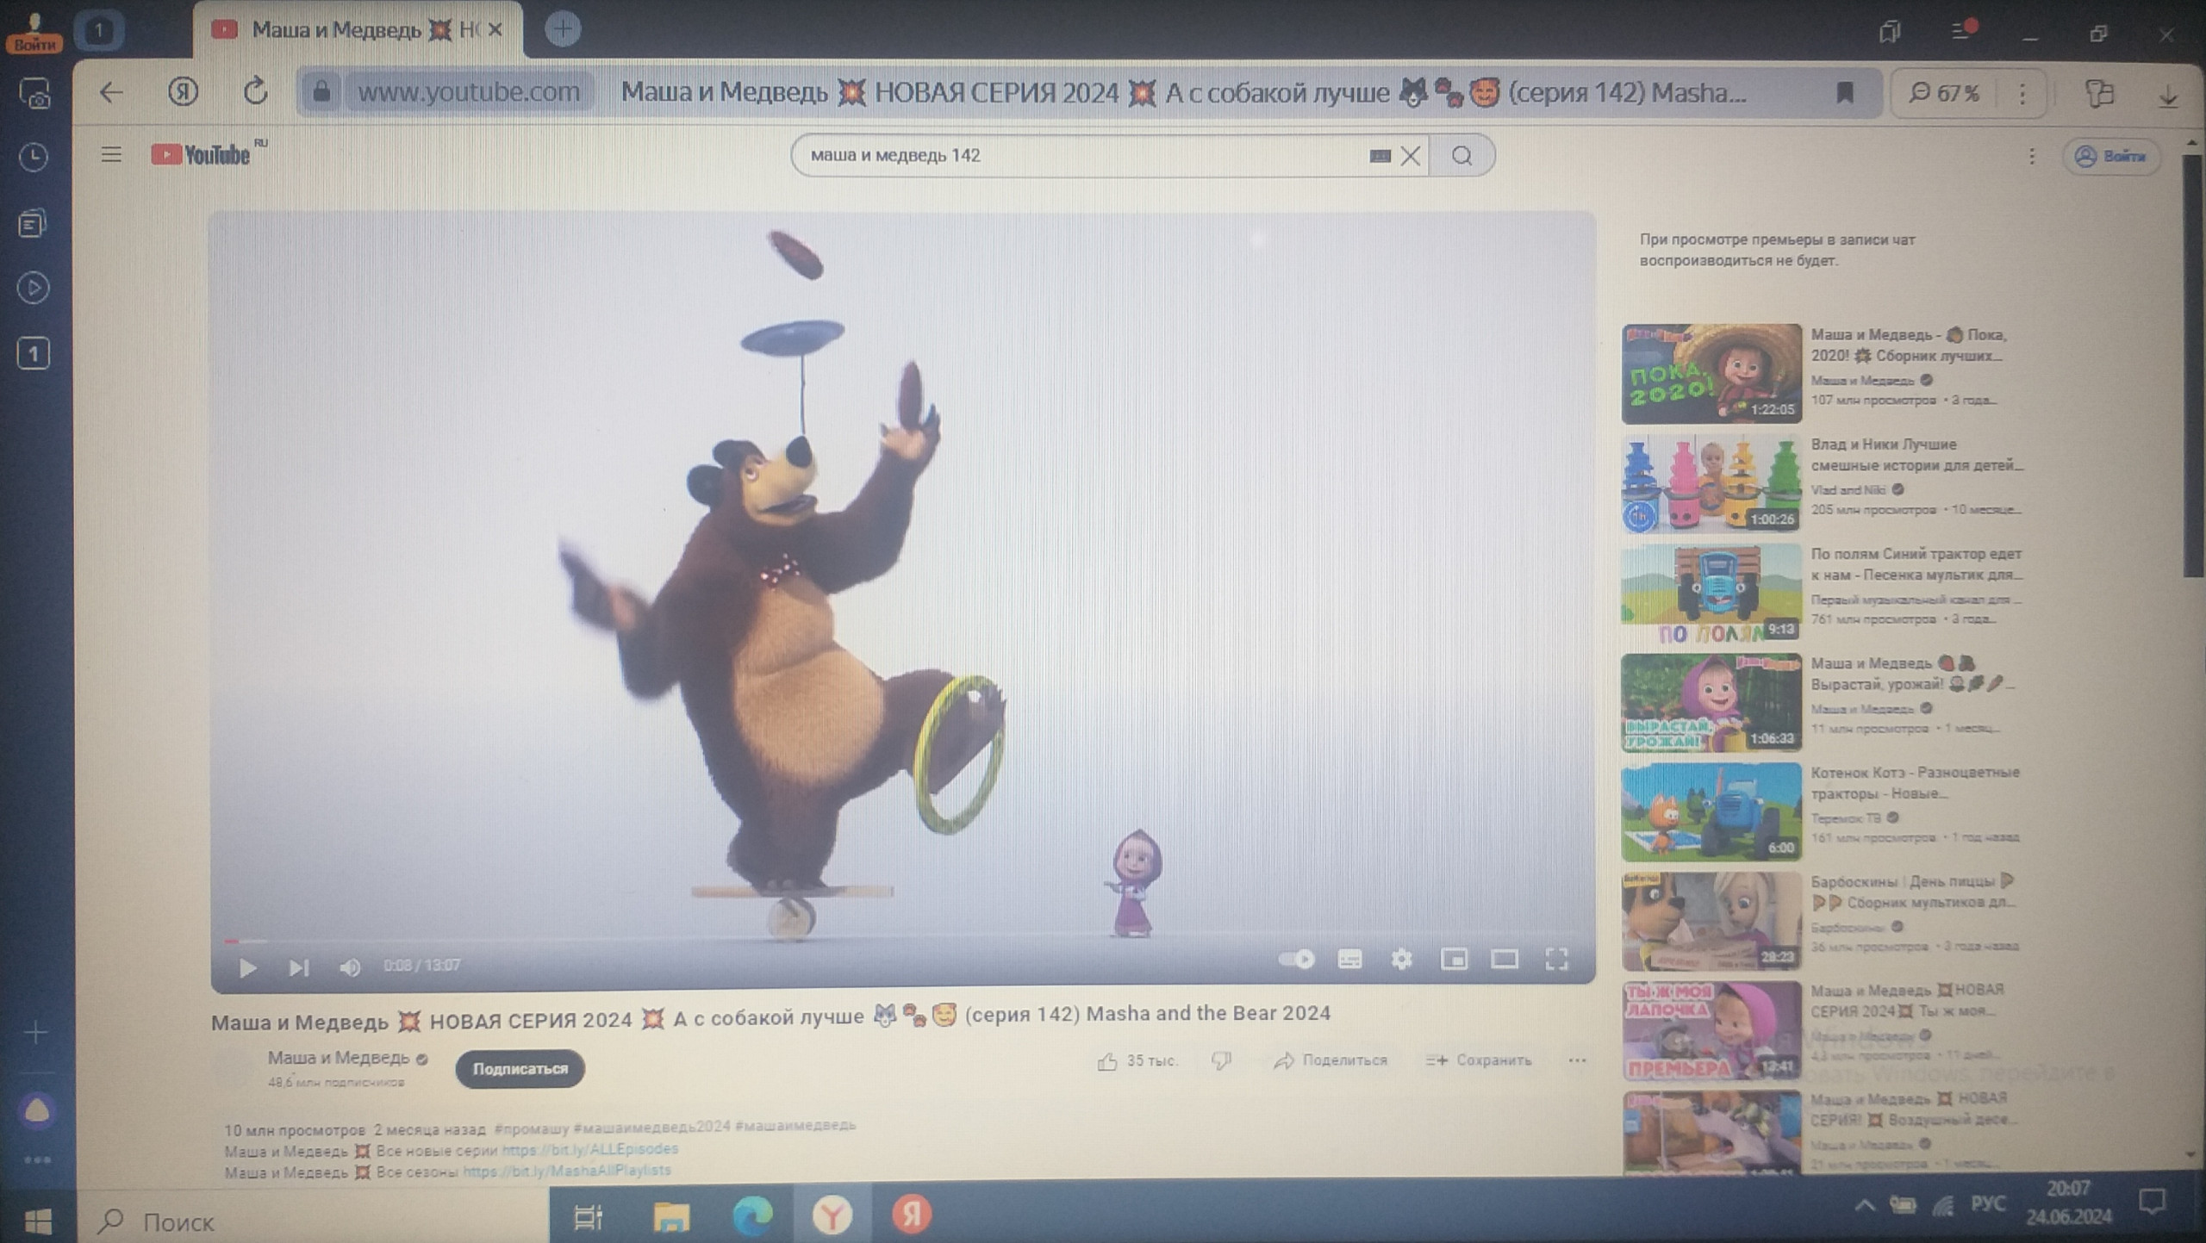Skip to the next video

click(298, 967)
